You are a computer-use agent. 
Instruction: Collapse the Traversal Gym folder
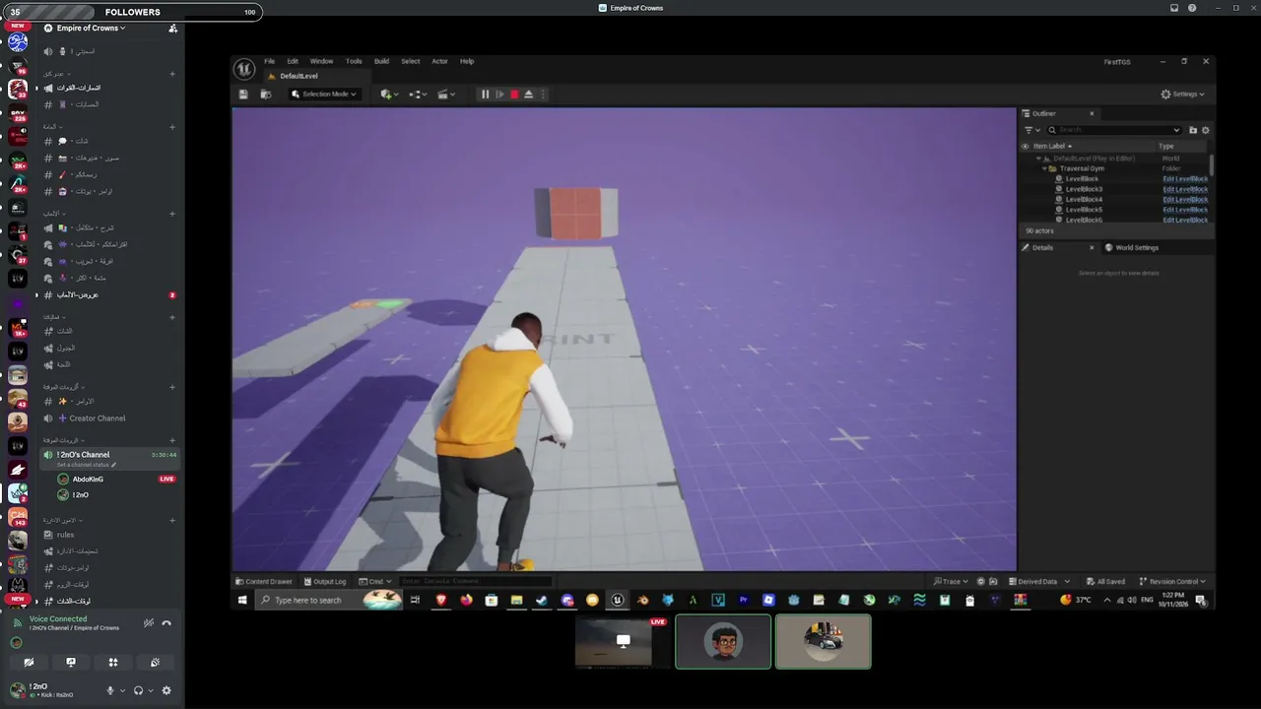[1044, 168]
